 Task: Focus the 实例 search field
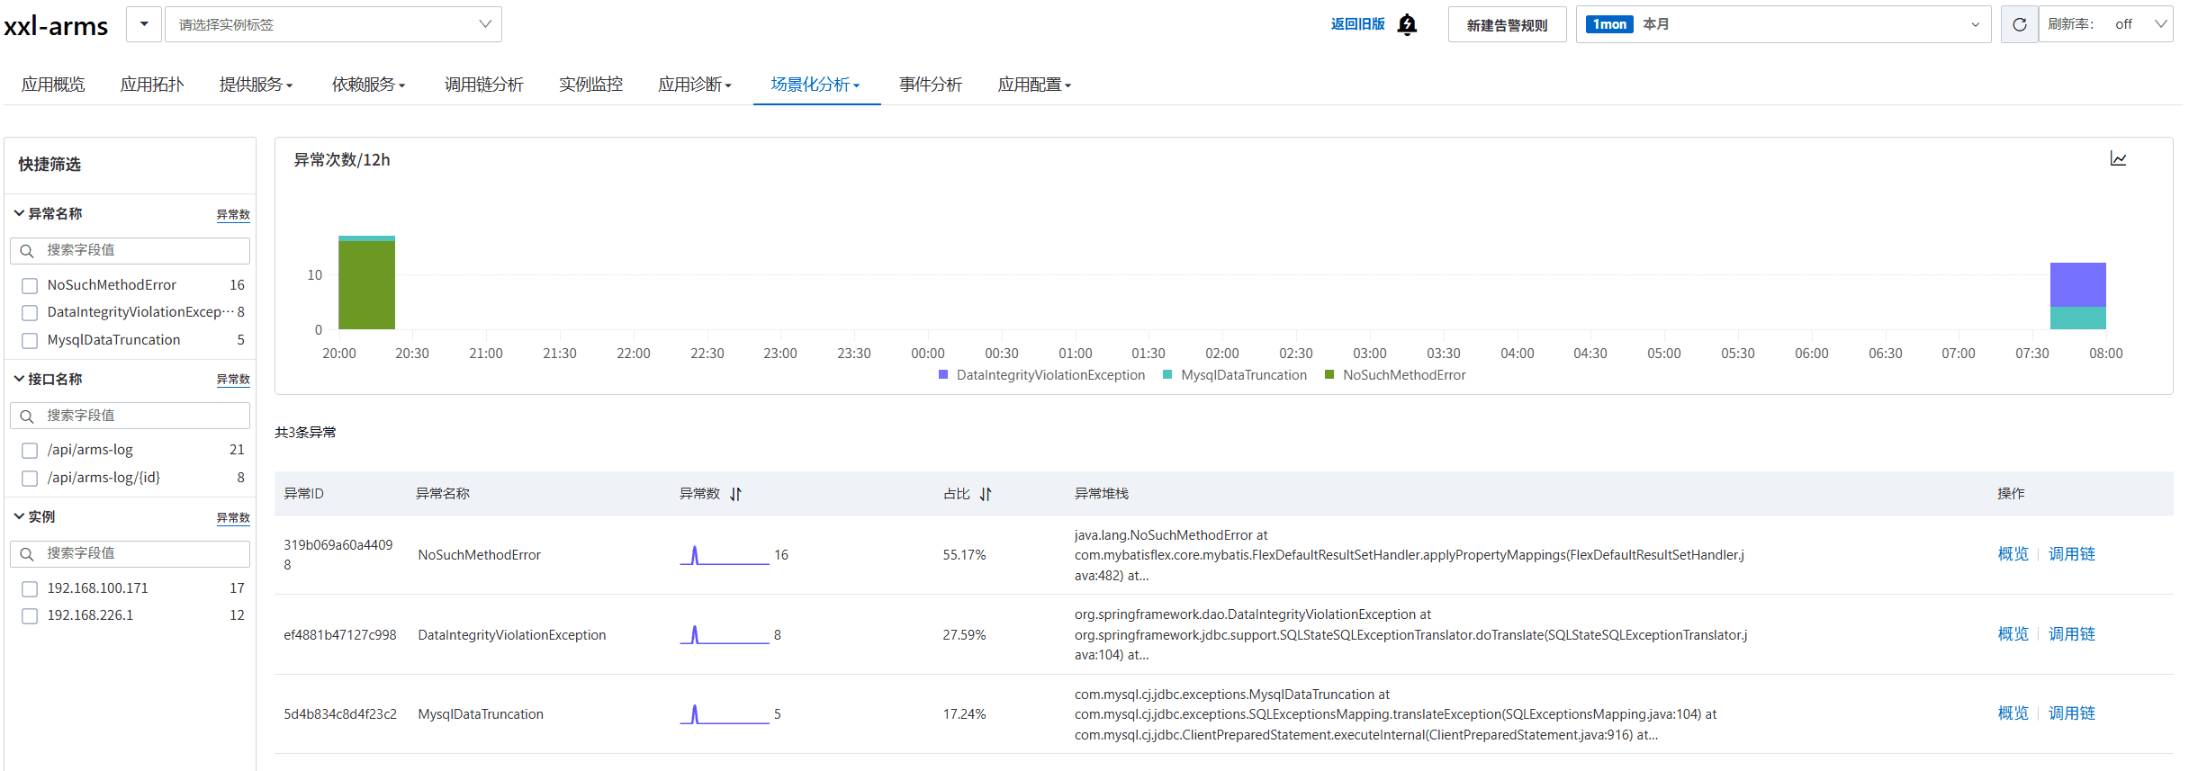[x=130, y=554]
